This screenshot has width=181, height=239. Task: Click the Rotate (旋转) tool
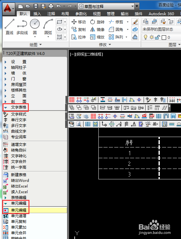tap(97, 22)
